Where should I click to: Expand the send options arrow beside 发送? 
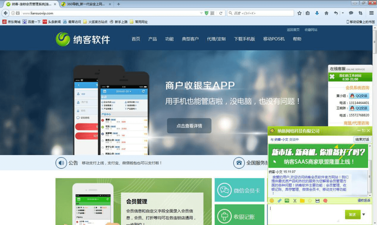[x=364, y=215]
